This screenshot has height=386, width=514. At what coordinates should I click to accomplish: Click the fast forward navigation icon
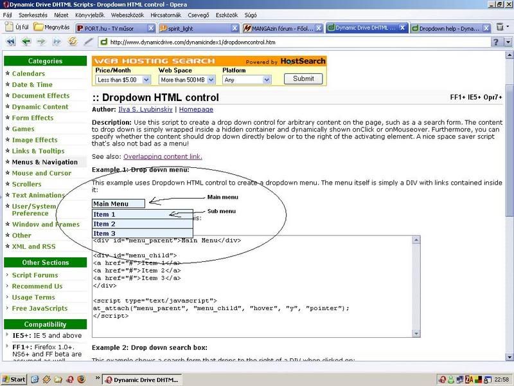(57, 42)
